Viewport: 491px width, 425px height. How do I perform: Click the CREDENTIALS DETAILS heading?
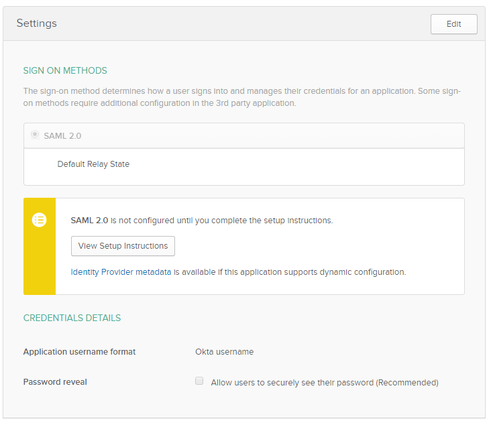coord(72,318)
